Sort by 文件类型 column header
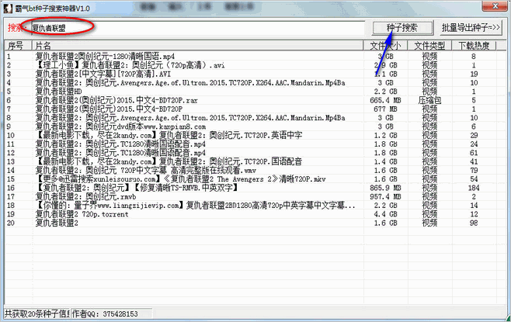Viewport: 511px width, 322px height. (x=429, y=46)
